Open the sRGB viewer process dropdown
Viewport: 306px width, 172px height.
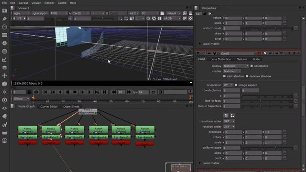click(172, 19)
